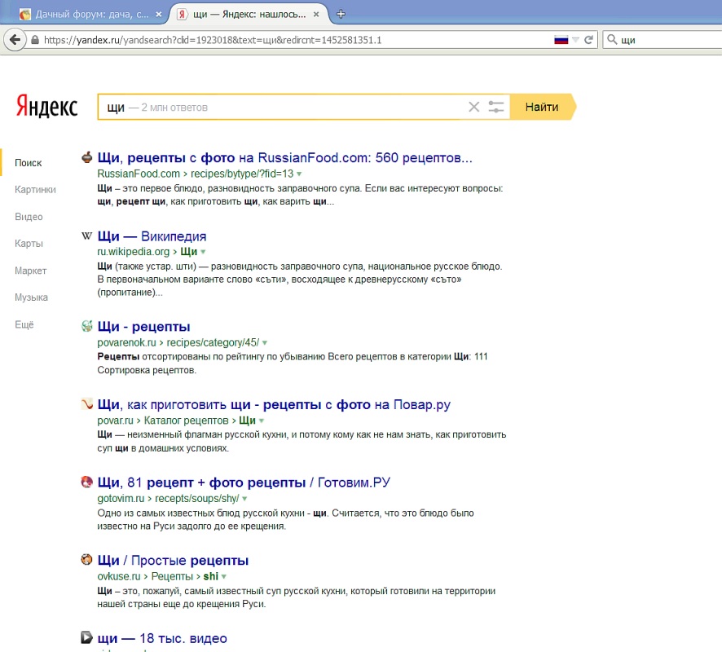The width and height of the screenshot is (722, 652).
Task: Expand dropdown arrow after gotovim.ru URL
Action: [244, 499]
